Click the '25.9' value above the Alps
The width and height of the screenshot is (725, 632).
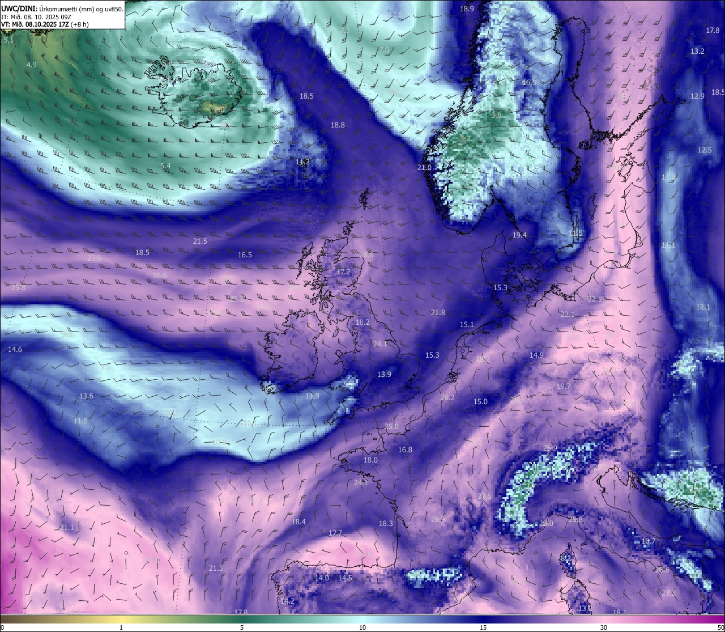coord(550,448)
